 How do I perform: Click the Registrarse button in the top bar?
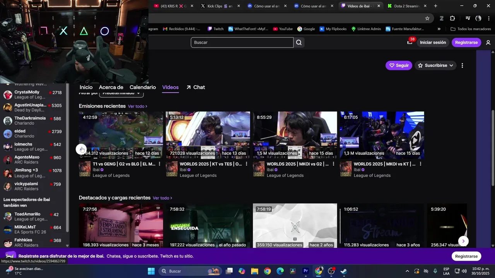coord(466,42)
